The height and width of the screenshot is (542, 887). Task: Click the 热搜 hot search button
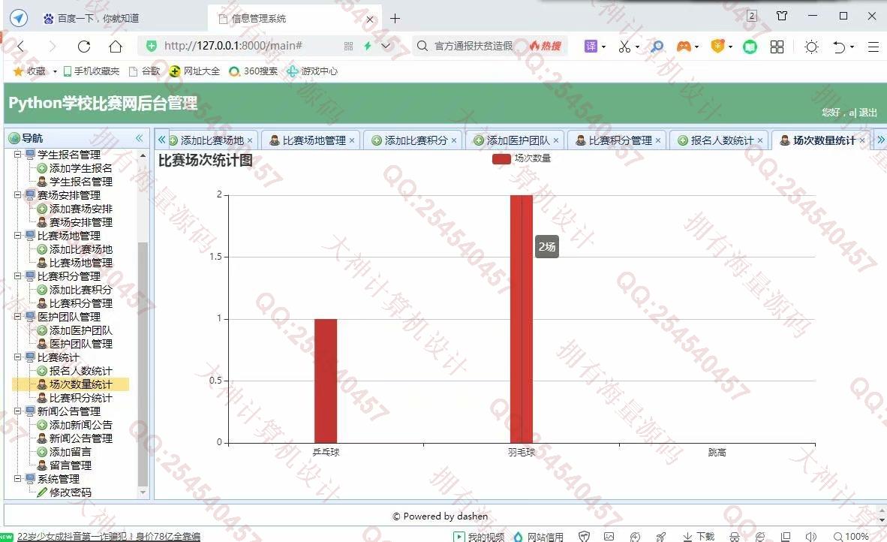tap(546, 47)
